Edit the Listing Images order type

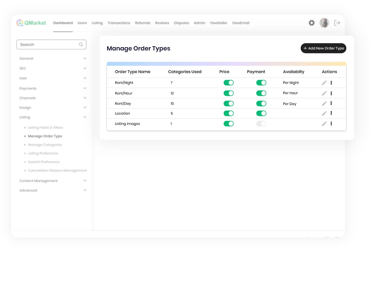point(324,124)
